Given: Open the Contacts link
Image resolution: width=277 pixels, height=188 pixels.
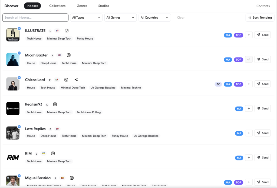Looking at the screenshot, I should tap(263, 6).
